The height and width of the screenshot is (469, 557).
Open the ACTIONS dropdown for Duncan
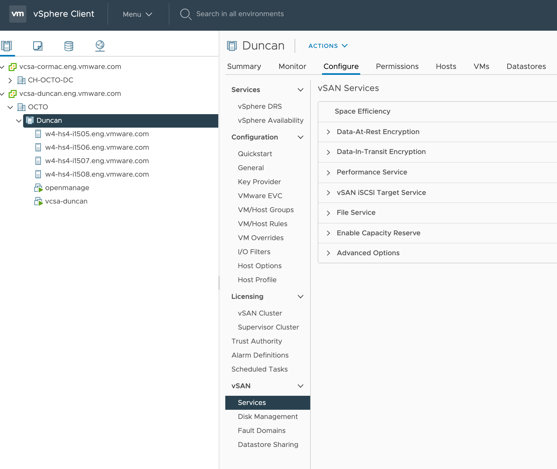pos(328,46)
